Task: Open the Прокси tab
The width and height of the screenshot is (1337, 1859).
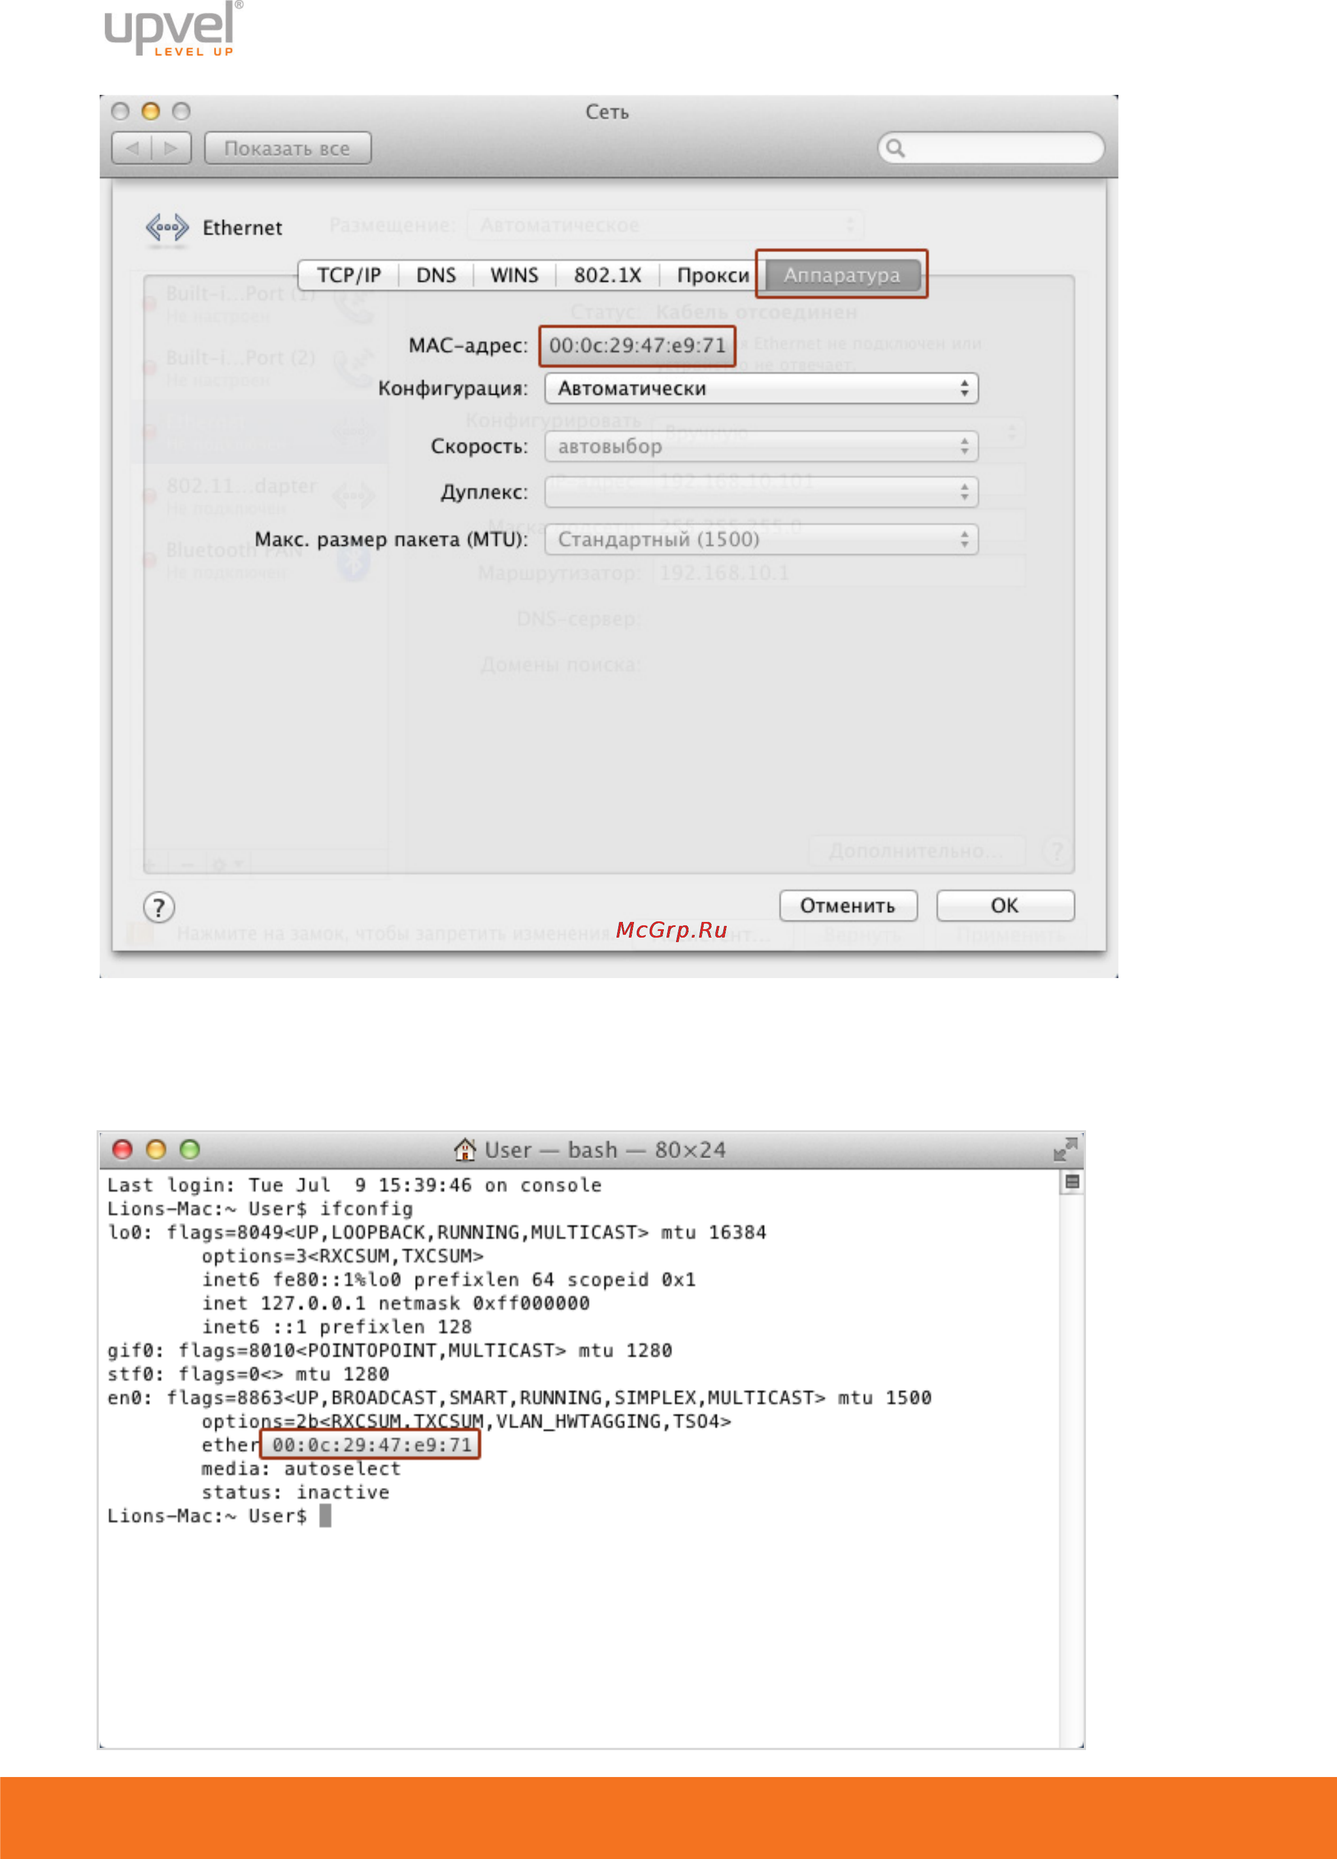Action: click(713, 276)
